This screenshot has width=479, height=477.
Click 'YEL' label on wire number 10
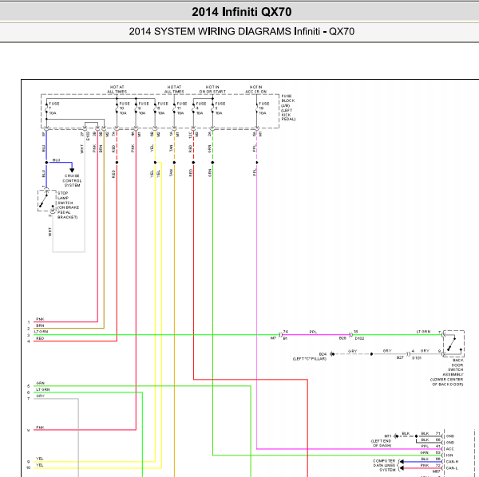click(x=40, y=465)
